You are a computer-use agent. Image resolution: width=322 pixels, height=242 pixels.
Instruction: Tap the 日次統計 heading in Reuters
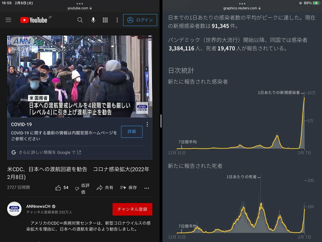(181, 71)
